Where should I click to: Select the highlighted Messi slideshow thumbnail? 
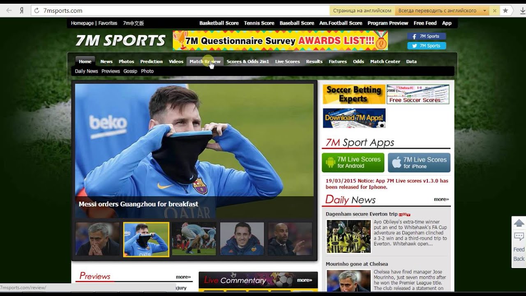point(146,239)
